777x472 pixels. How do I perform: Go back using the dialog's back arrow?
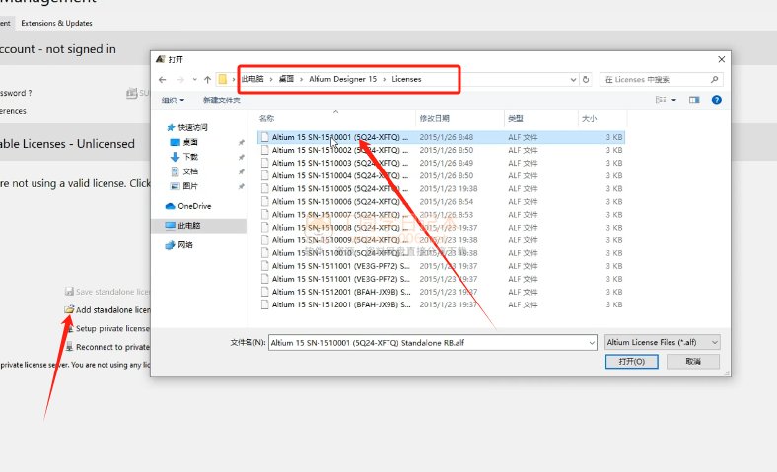click(162, 79)
